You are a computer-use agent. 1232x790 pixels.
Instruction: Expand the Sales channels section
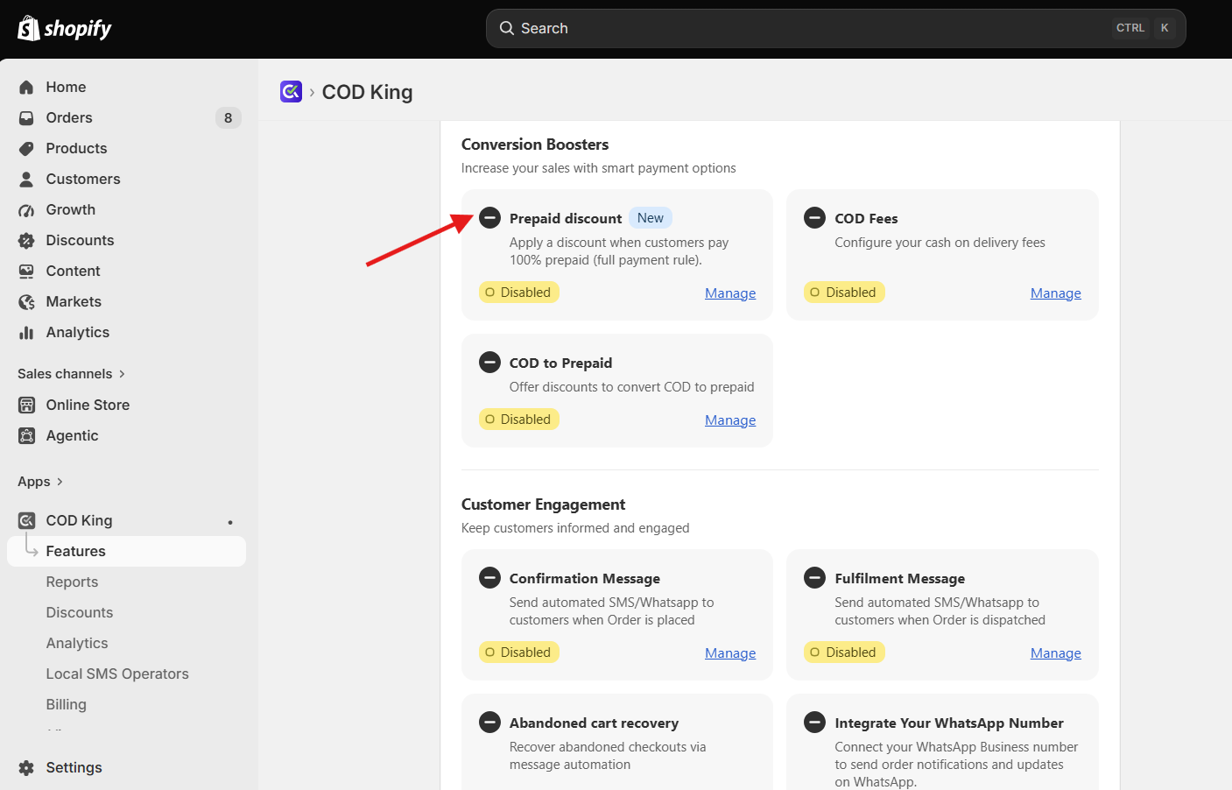(72, 374)
